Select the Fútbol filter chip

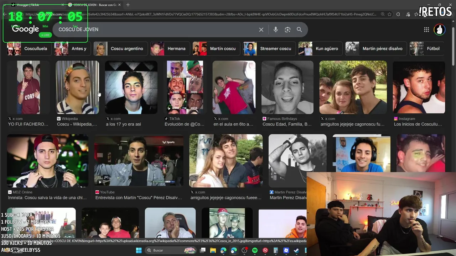[426, 49]
